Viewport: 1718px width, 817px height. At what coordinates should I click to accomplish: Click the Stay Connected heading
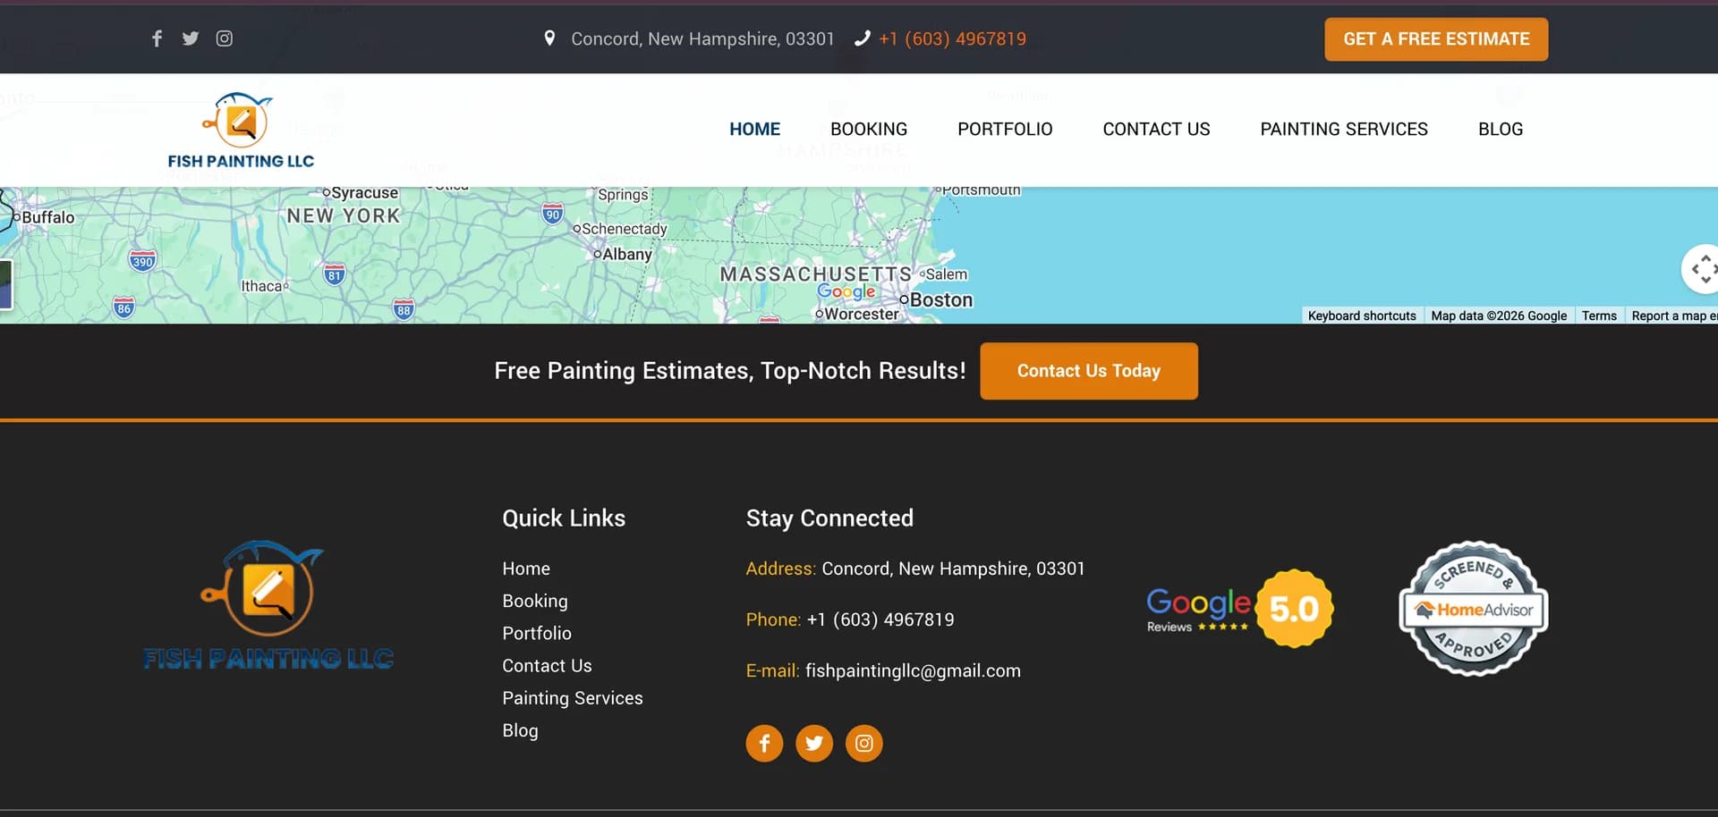point(829,518)
